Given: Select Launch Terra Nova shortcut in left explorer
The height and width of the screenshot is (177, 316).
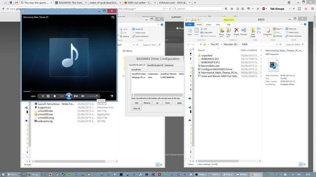Looking at the screenshot, I should click(x=56, y=104).
